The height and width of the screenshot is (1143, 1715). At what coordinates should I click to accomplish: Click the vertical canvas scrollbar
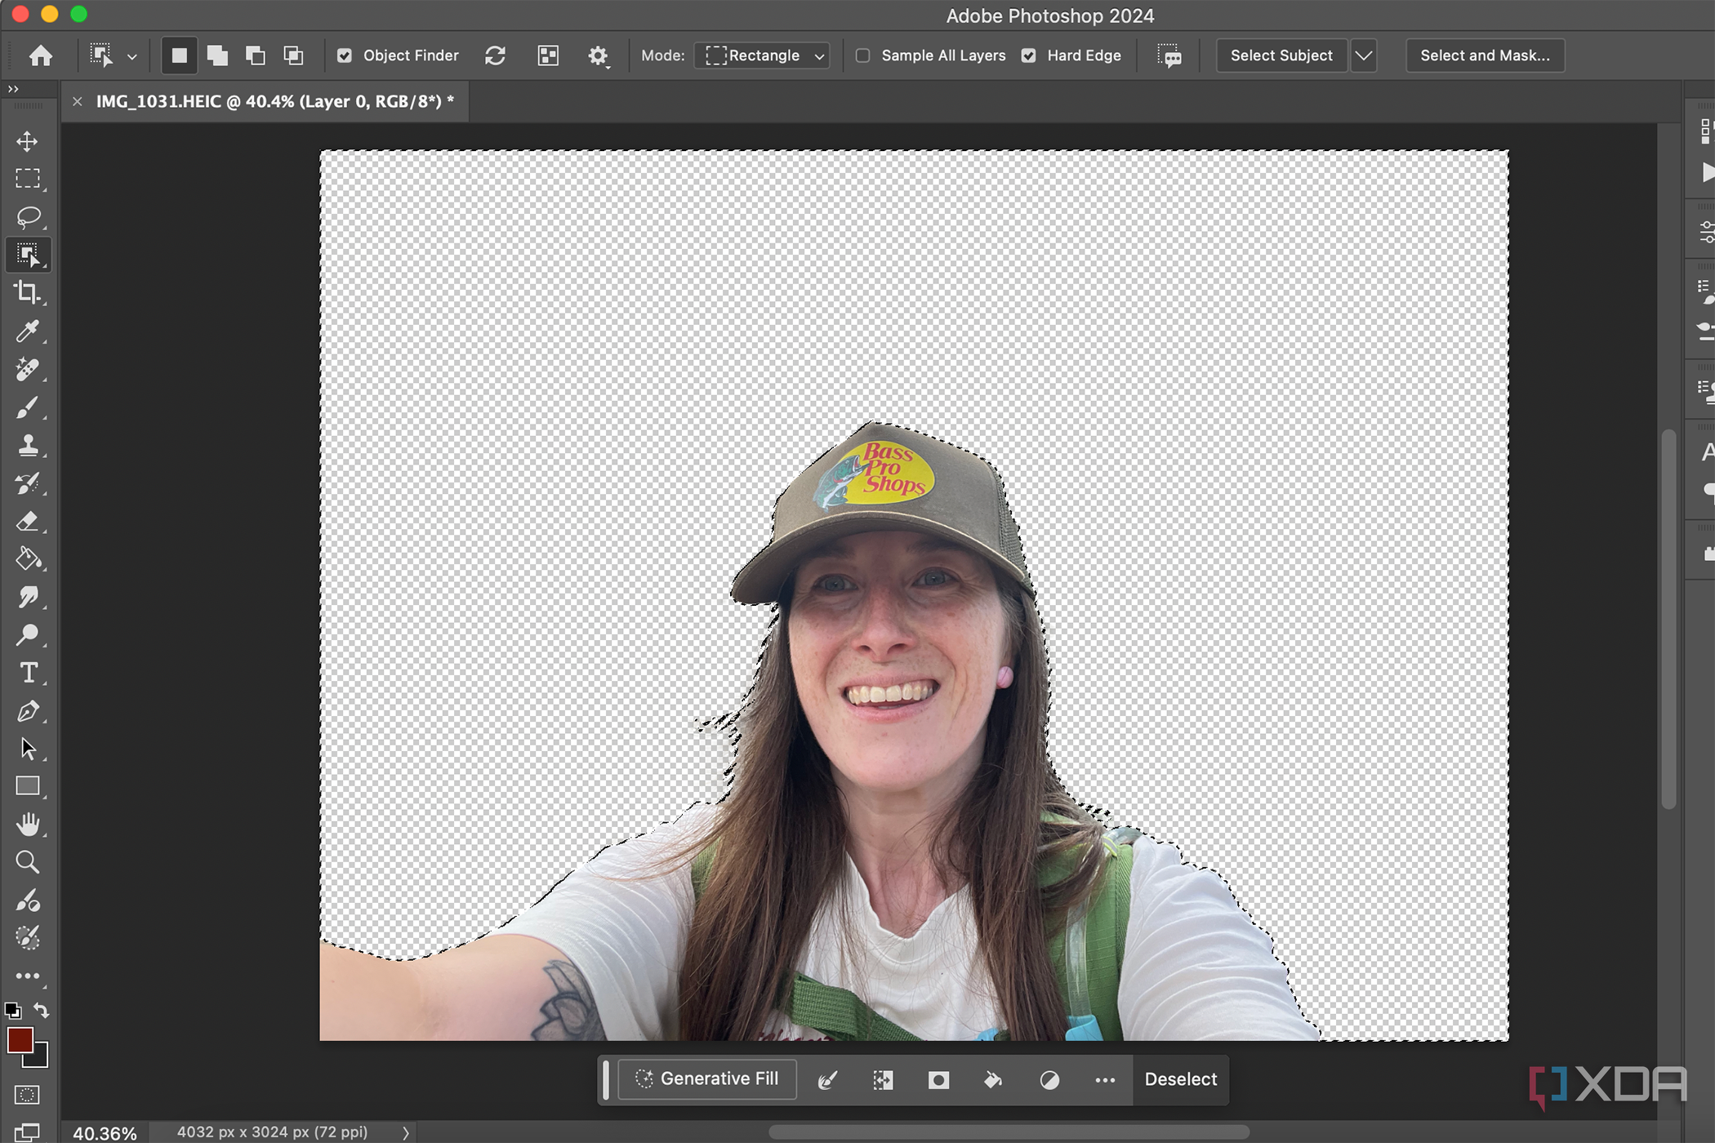[1669, 618]
